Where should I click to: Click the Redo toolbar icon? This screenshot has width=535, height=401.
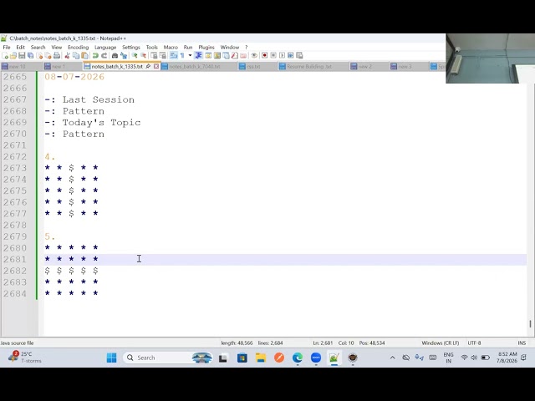click(x=104, y=55)
